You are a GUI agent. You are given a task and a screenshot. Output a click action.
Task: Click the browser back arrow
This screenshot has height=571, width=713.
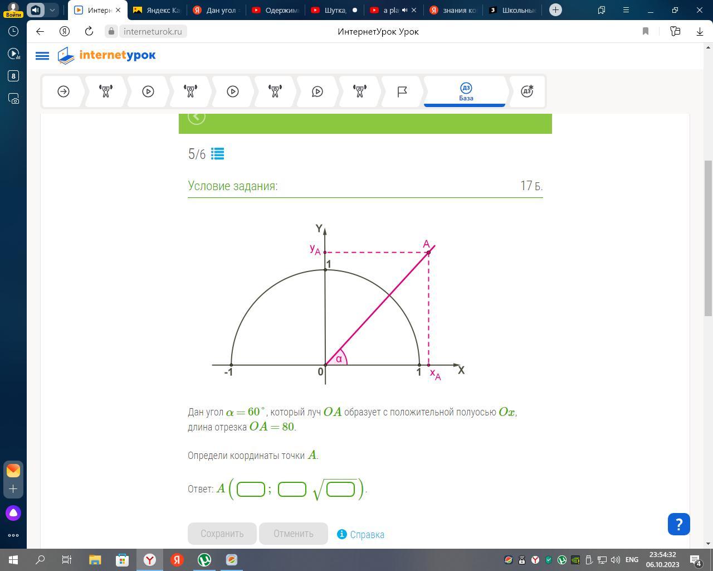coord(40,31)
